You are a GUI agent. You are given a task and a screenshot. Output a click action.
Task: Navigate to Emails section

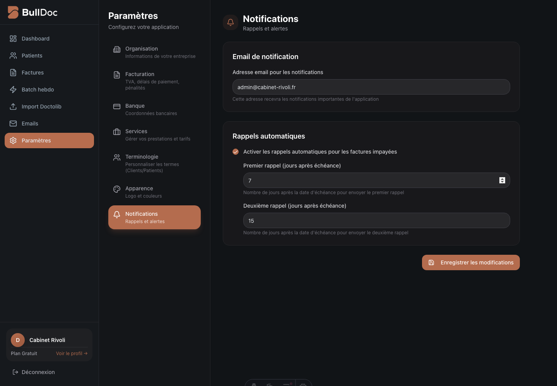tap(49, 124)
